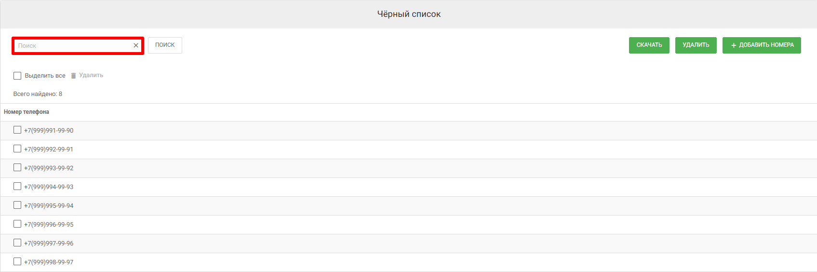Toggle the Выделить все checkbox
This screenshot has width=817, height=272.
17,76
